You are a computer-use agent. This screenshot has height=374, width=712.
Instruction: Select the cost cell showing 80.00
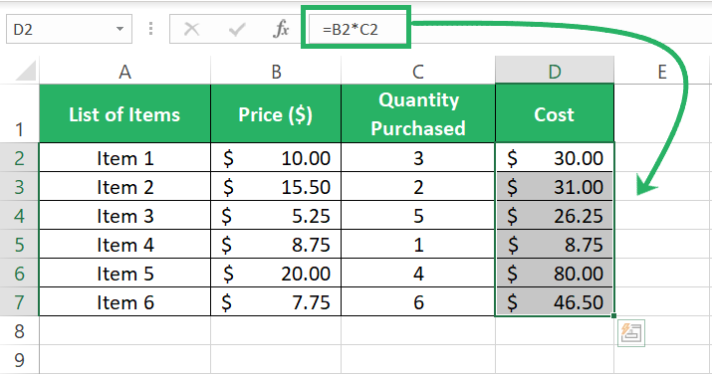pos(555,274)
